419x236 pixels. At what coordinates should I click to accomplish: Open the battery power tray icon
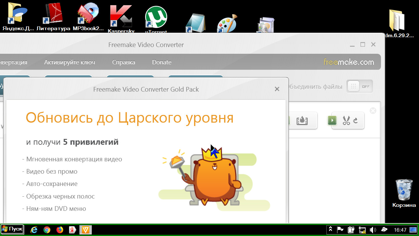(x=351, y=230)
